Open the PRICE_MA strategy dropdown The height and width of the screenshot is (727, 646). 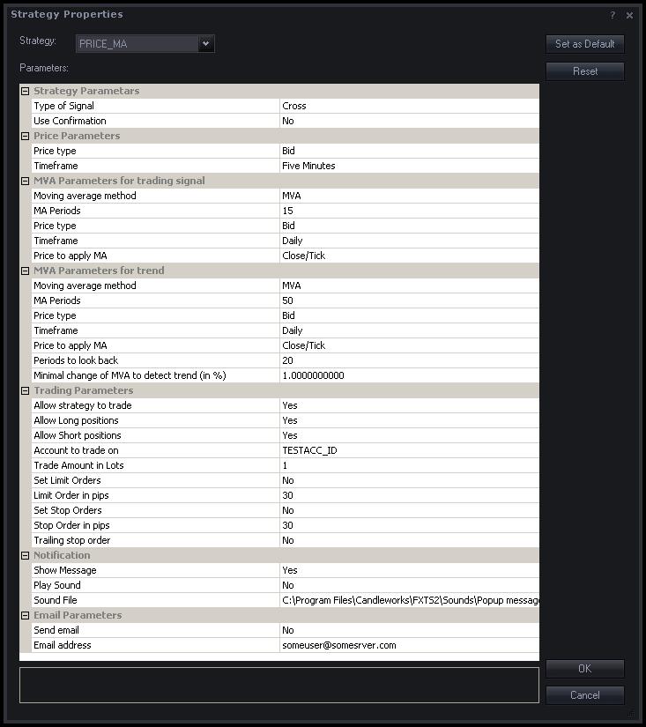[205, 43]
